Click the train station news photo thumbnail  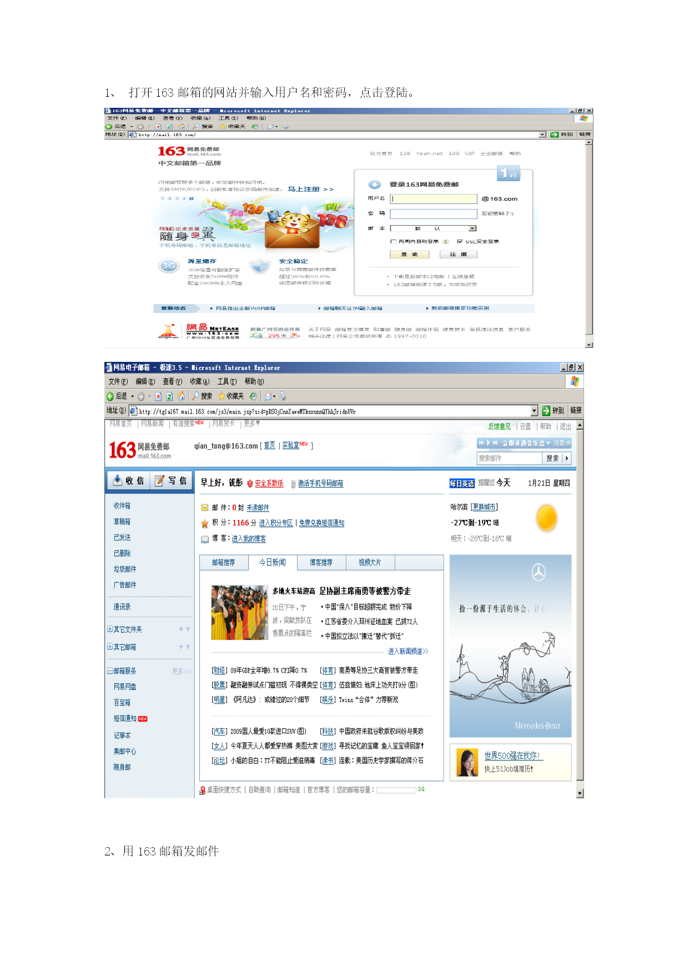pyautogui.click(x=239, y=613)
